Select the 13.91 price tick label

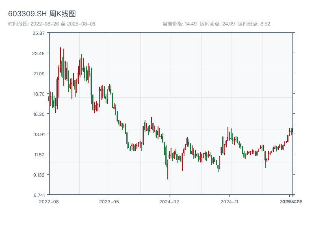click(39, 134)
